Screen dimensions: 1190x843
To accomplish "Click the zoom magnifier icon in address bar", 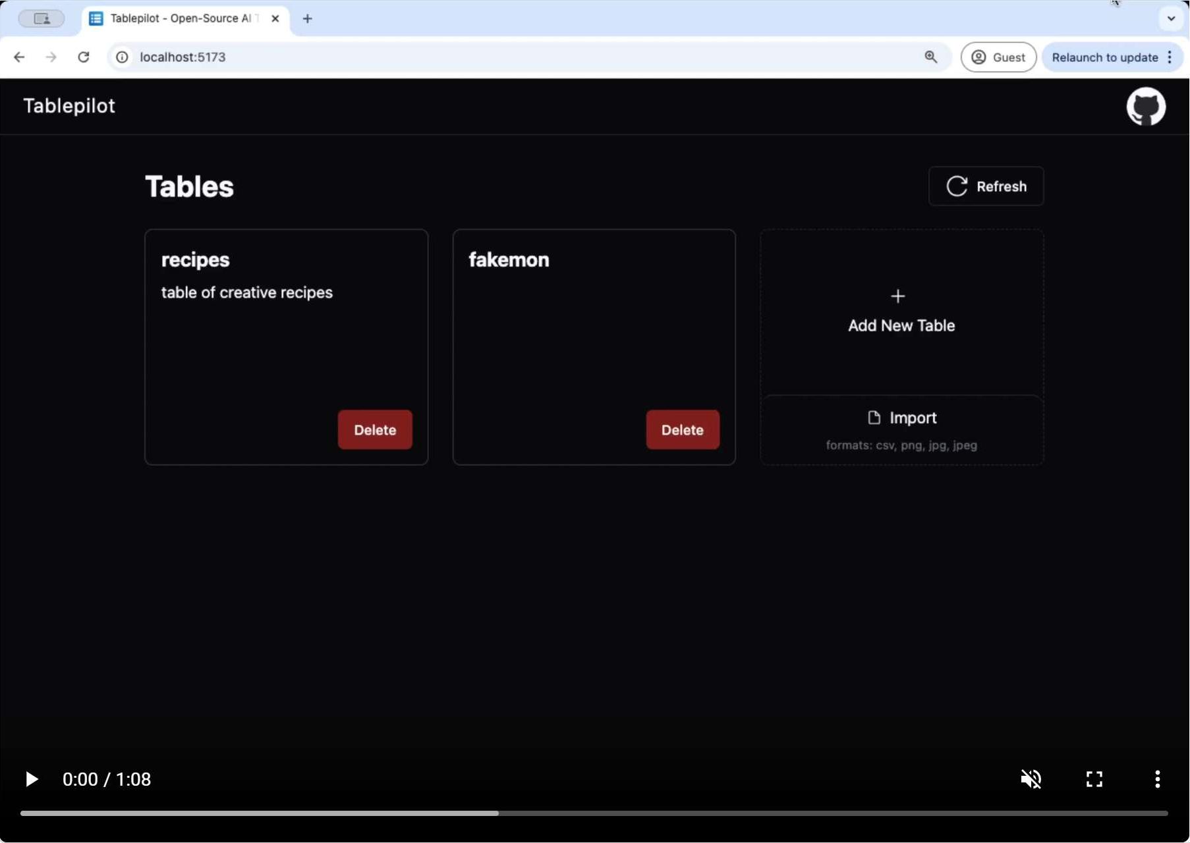I will click(x=930, y=57).
